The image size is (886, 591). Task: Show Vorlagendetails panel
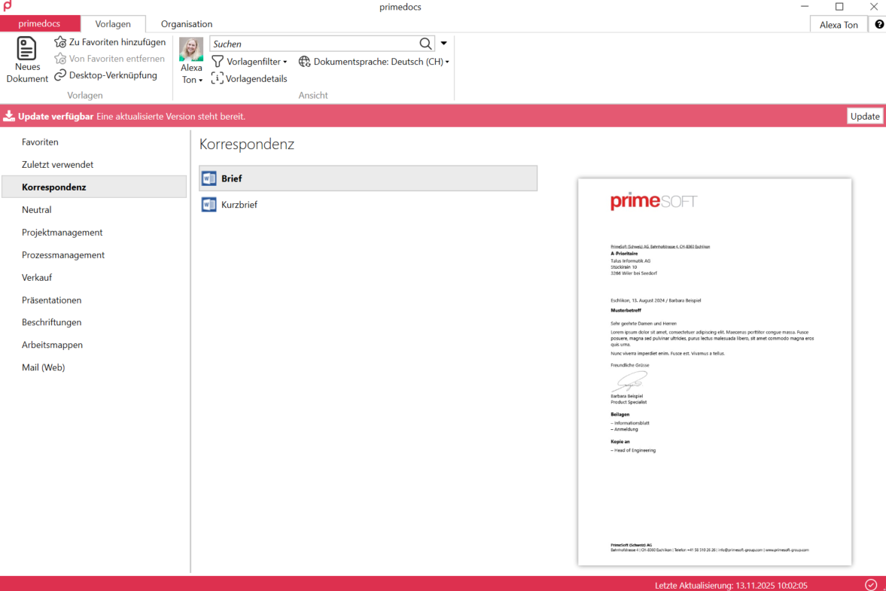pos(249,78)
